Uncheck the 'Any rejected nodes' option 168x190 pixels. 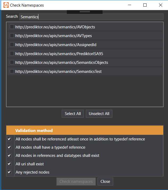(10, 172)
